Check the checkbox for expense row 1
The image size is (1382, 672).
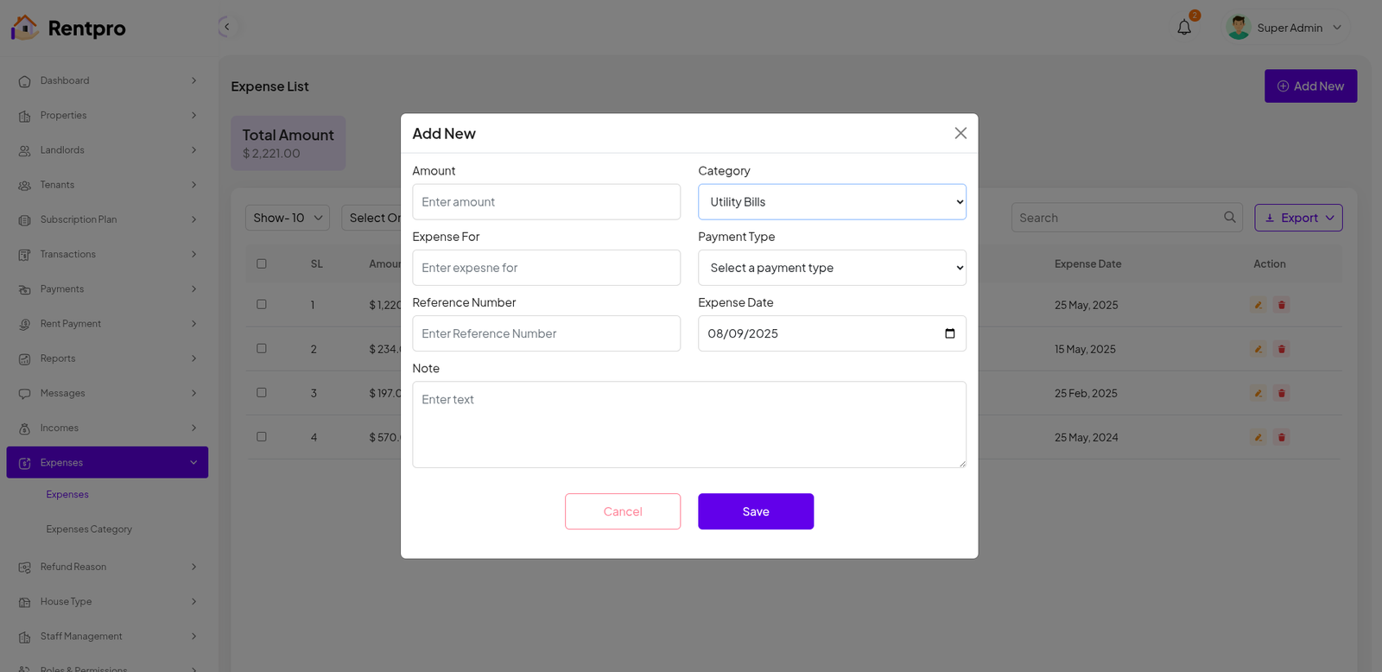[262, 304]
